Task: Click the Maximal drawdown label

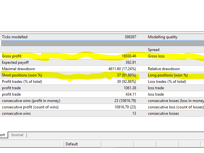Action: [x=18, y=69]
